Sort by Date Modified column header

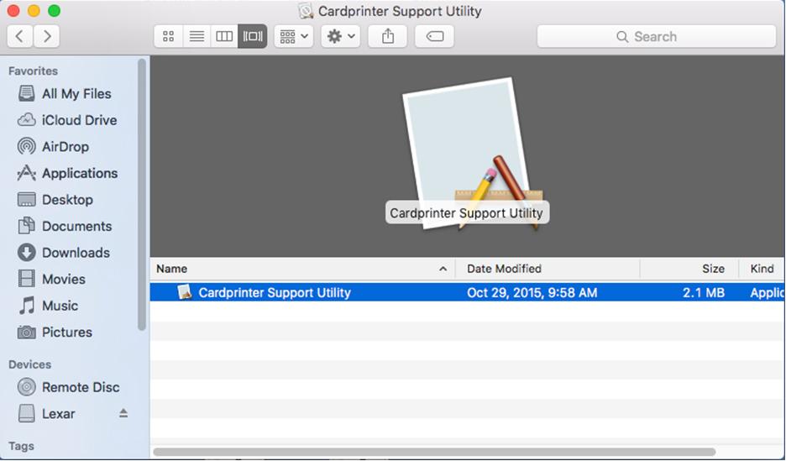click(546, 269)
